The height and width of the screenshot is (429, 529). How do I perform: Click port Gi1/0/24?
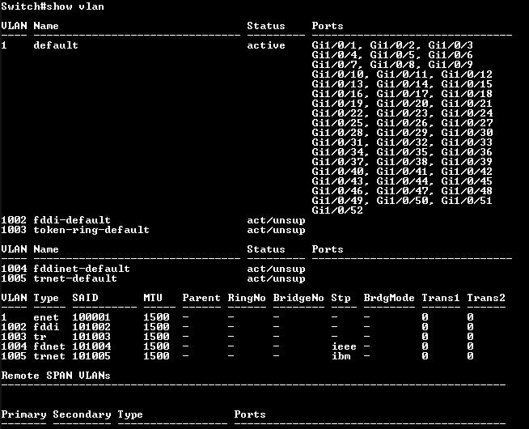tap(467, 113)
